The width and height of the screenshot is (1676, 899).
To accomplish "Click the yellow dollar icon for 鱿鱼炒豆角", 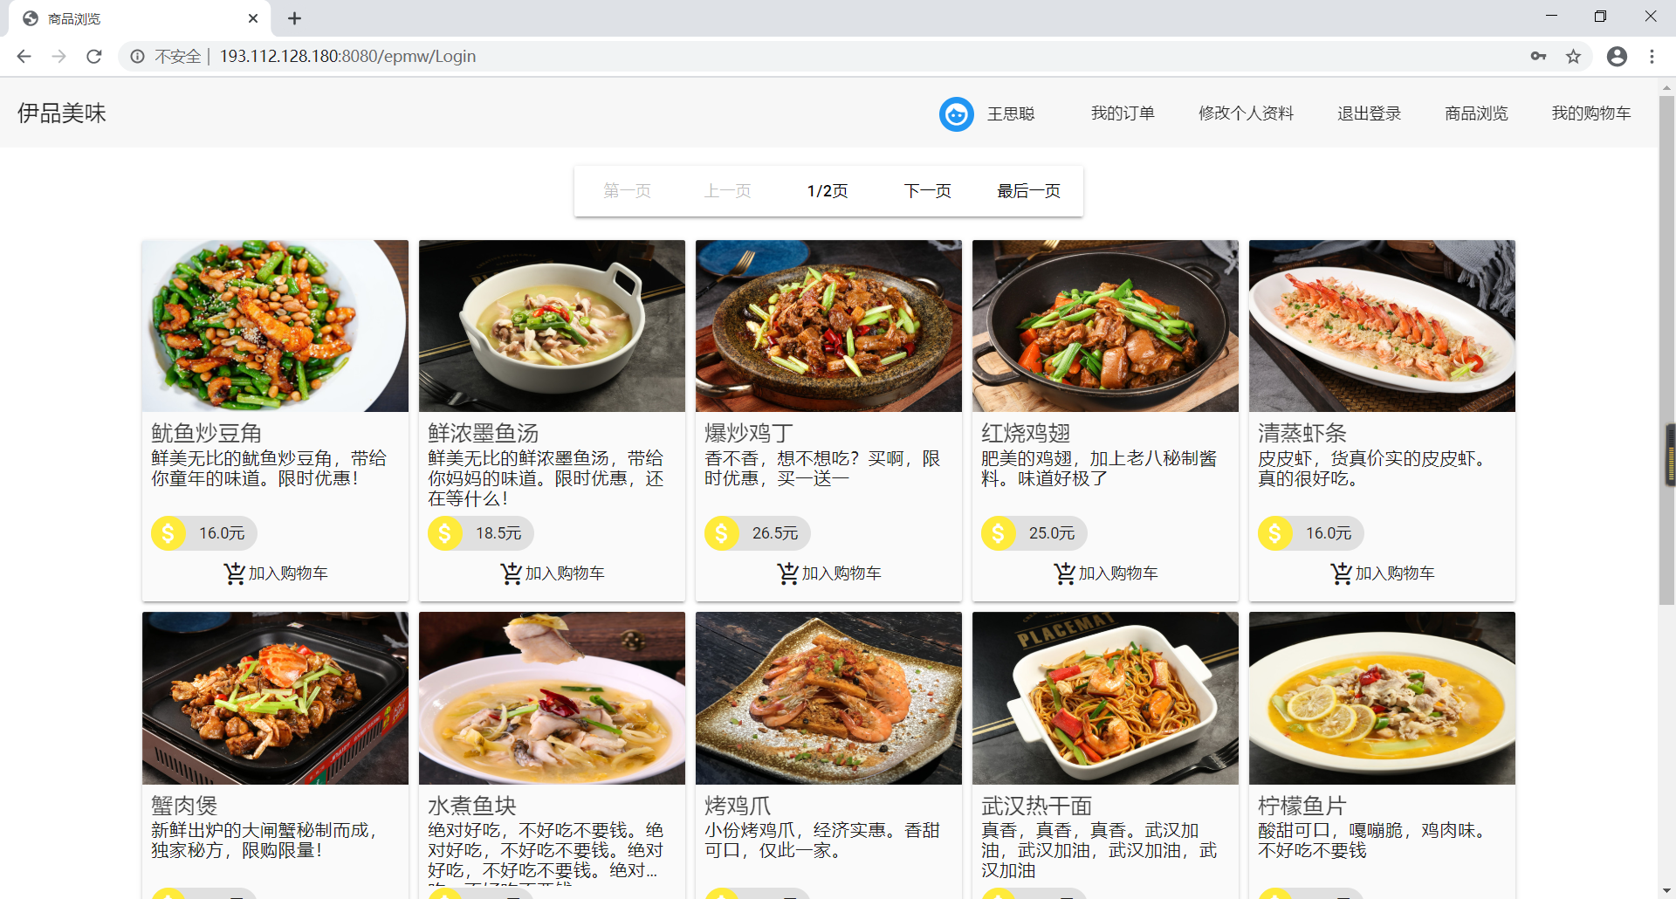I will [x=168, y=533].
